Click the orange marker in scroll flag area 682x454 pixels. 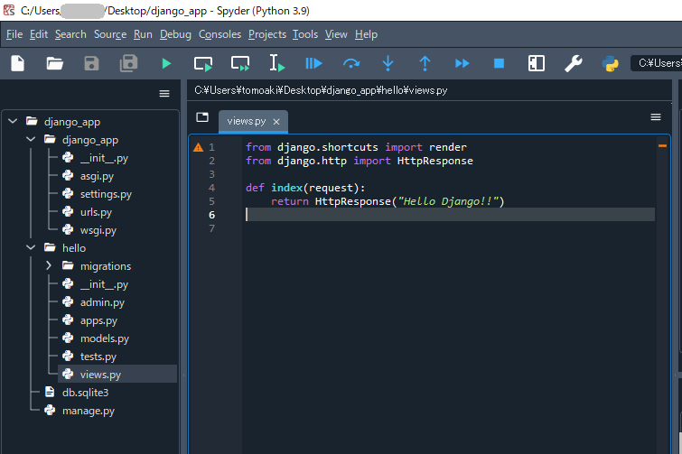click(x=662, y=146)
